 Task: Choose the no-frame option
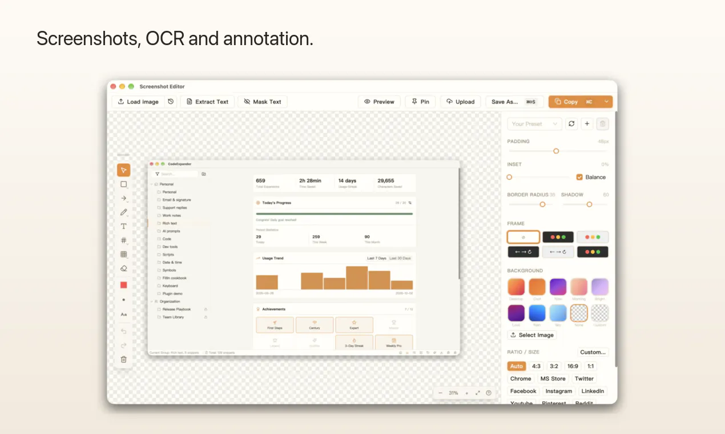pos(523,237)
